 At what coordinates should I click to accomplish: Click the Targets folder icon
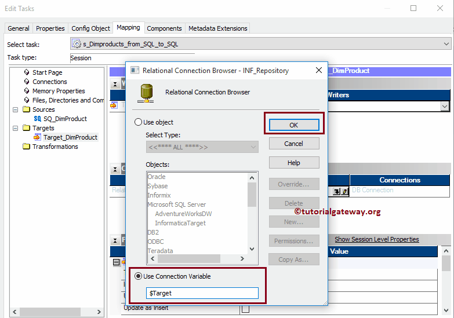26,127
